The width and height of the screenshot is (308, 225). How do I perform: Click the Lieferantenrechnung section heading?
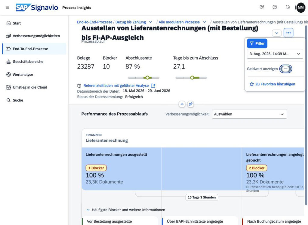pyautogui.click(x=107, y=140)
